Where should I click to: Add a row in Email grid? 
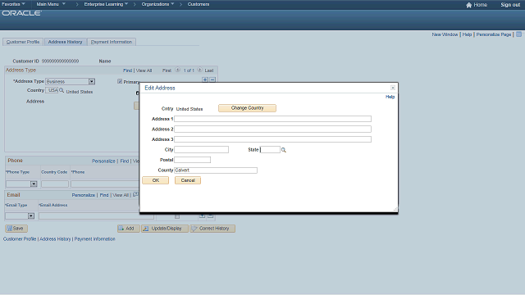203,216
